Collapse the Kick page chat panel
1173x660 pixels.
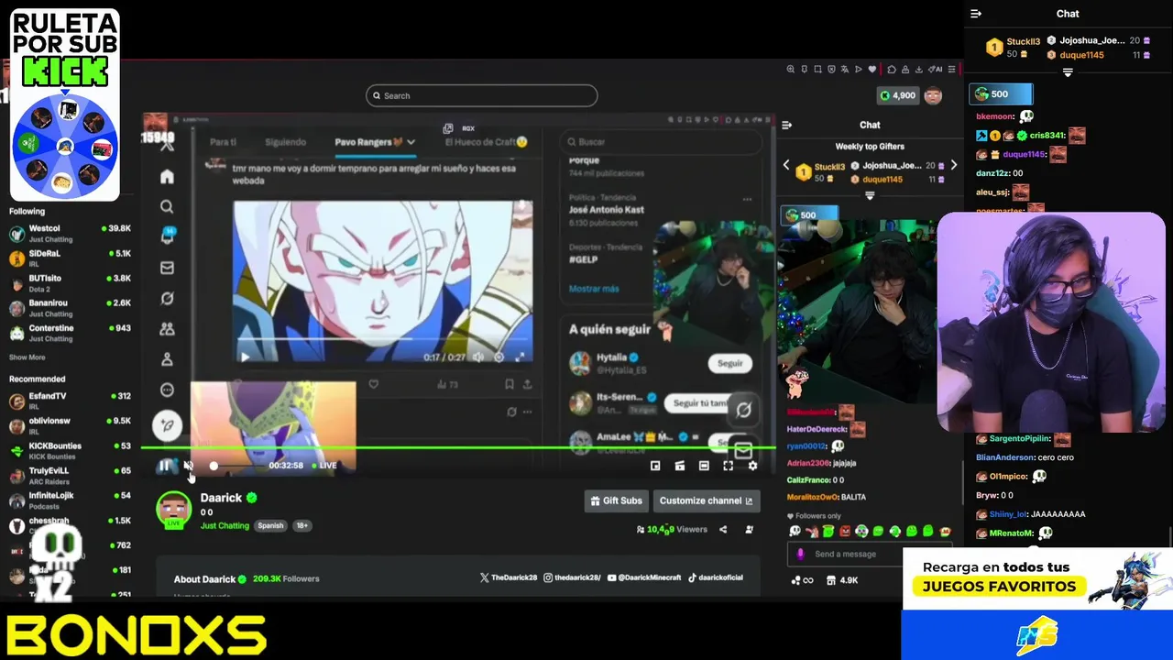click(x=786, y=125)
